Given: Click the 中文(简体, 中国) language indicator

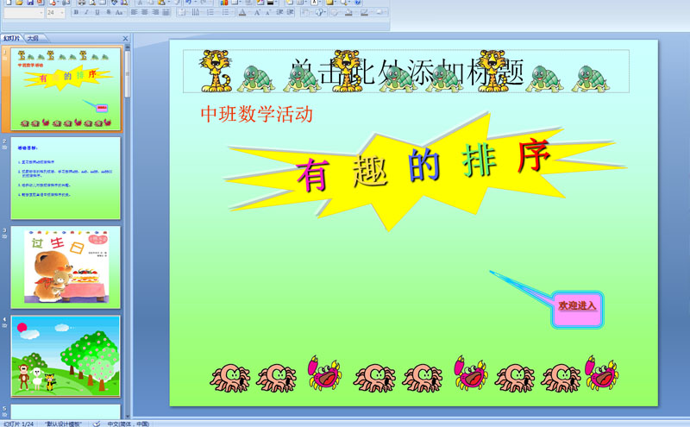Looking at the screenshot, I should click(128, 424).
